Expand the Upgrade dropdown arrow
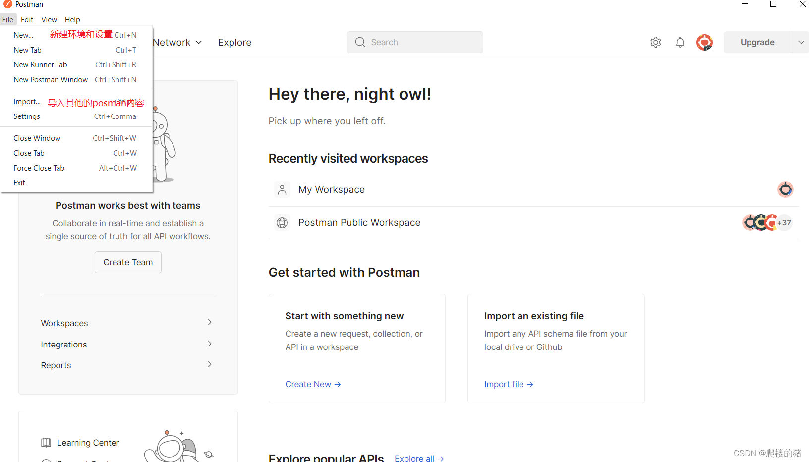 (801, 42)
